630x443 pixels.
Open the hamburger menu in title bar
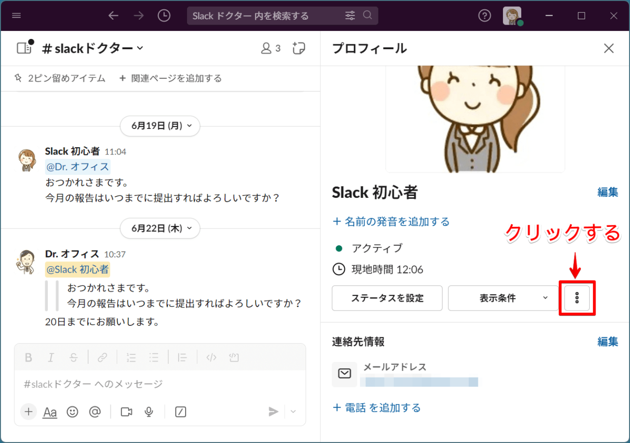coord(16,16)
